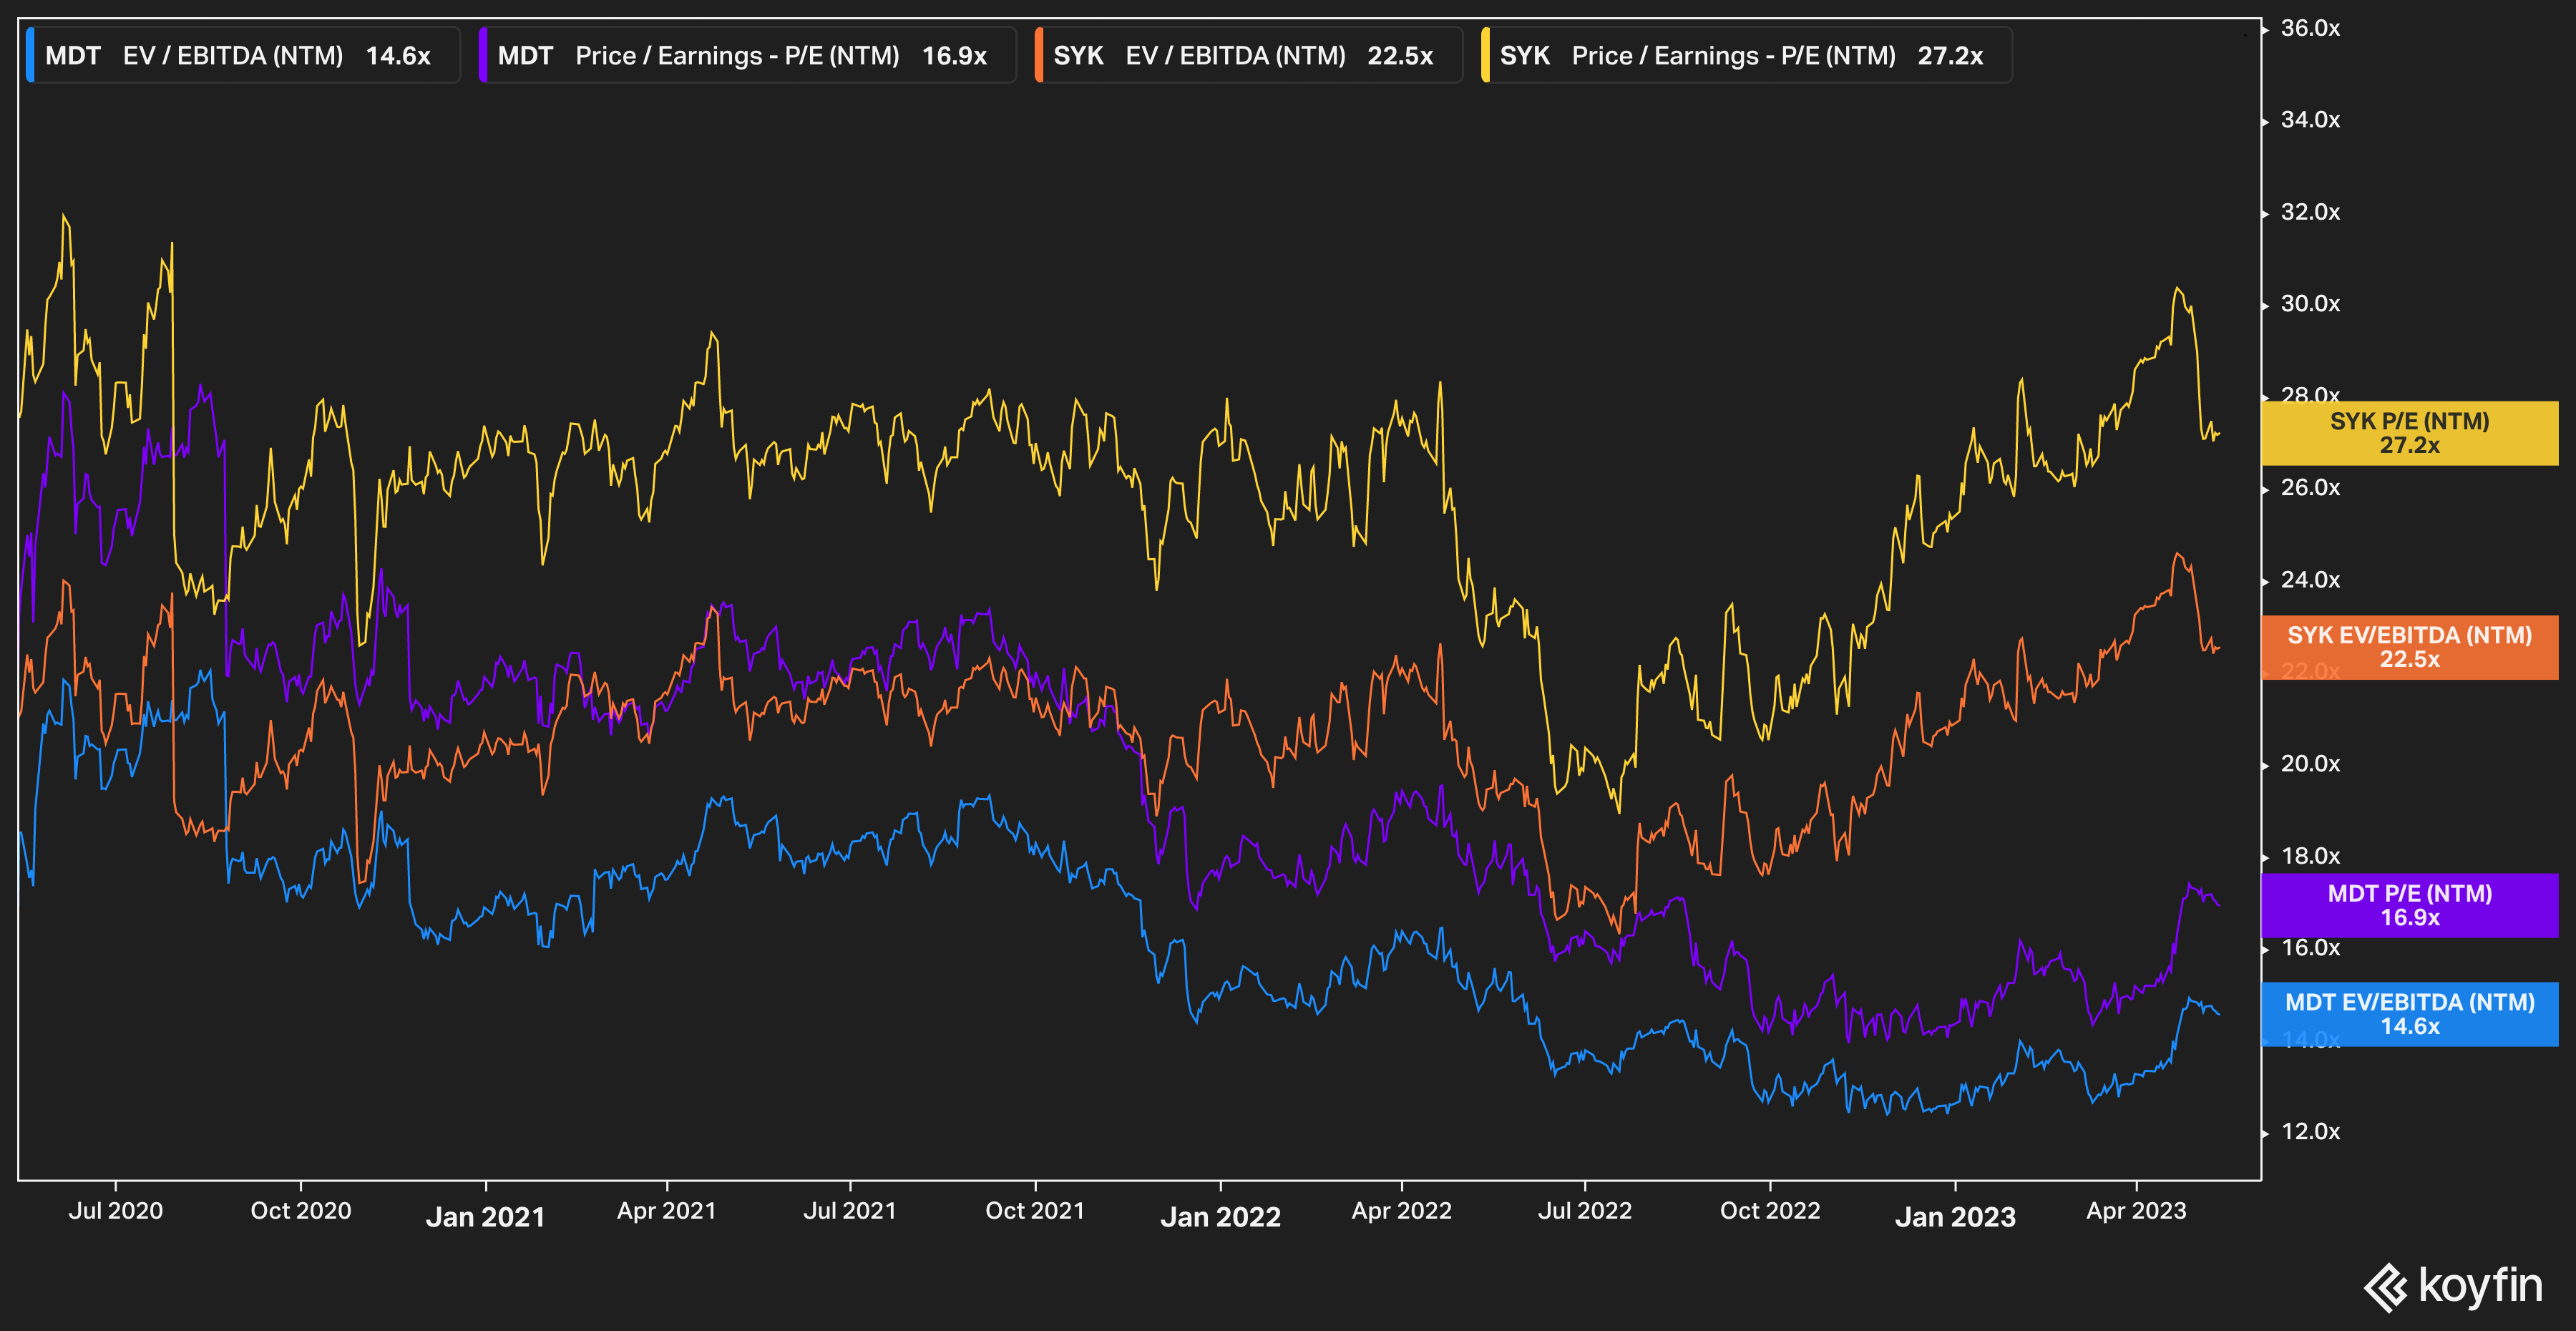
Task: Click the '36.0x' y-axis label
Action: [2310, 28]
